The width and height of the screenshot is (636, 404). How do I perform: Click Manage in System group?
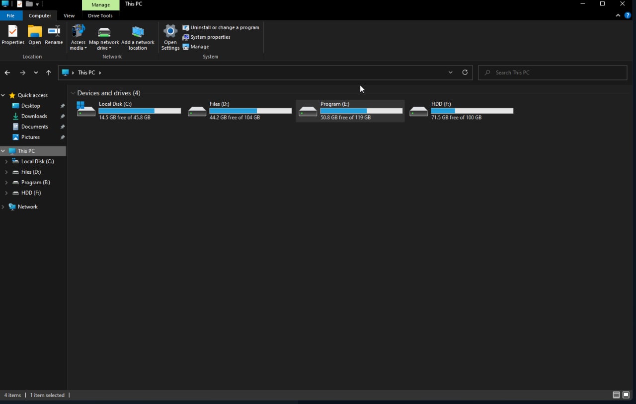coord(196,47)
